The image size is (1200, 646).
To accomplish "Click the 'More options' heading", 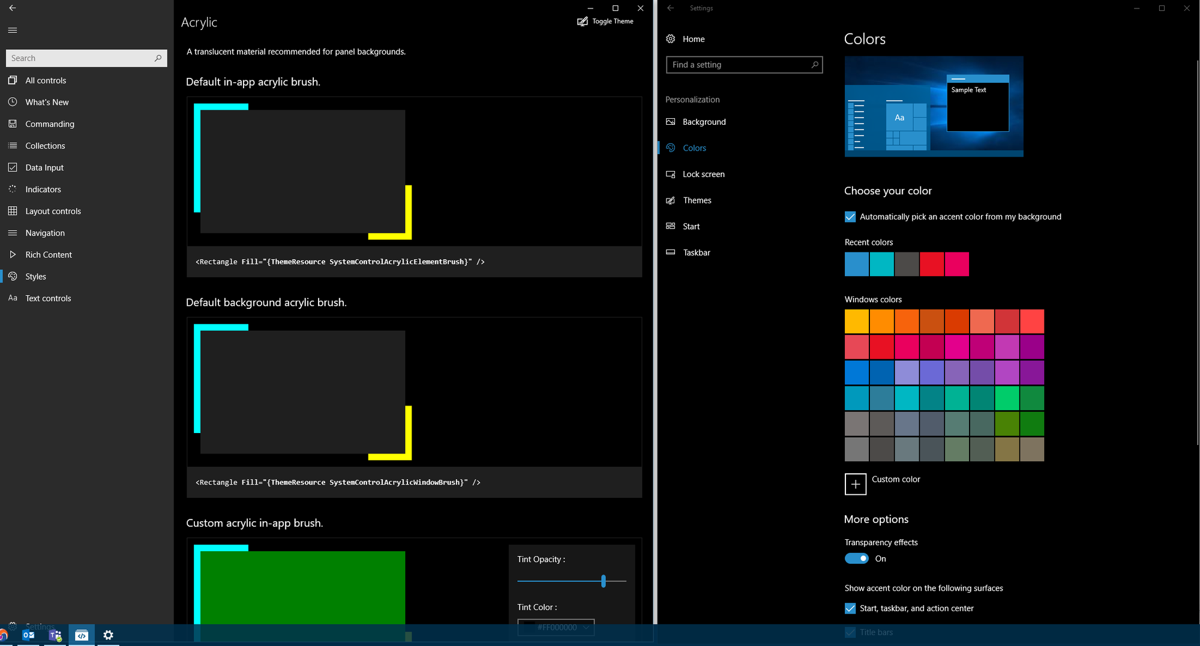I will [x=877, y=519].
